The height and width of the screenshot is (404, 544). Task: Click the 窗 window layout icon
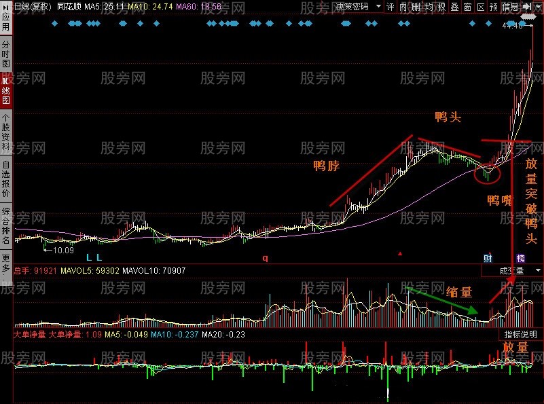[467, 5]
